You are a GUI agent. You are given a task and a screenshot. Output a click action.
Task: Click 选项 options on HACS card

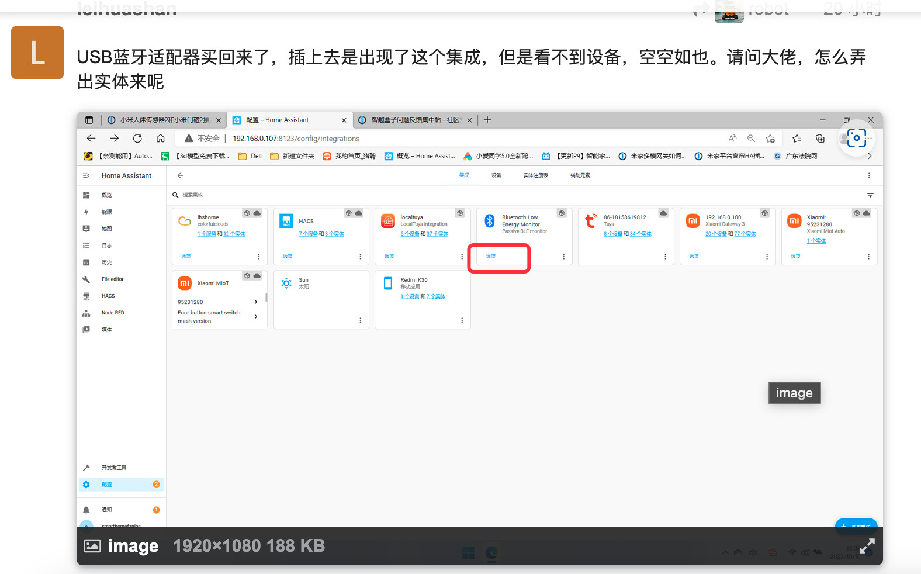288,257
